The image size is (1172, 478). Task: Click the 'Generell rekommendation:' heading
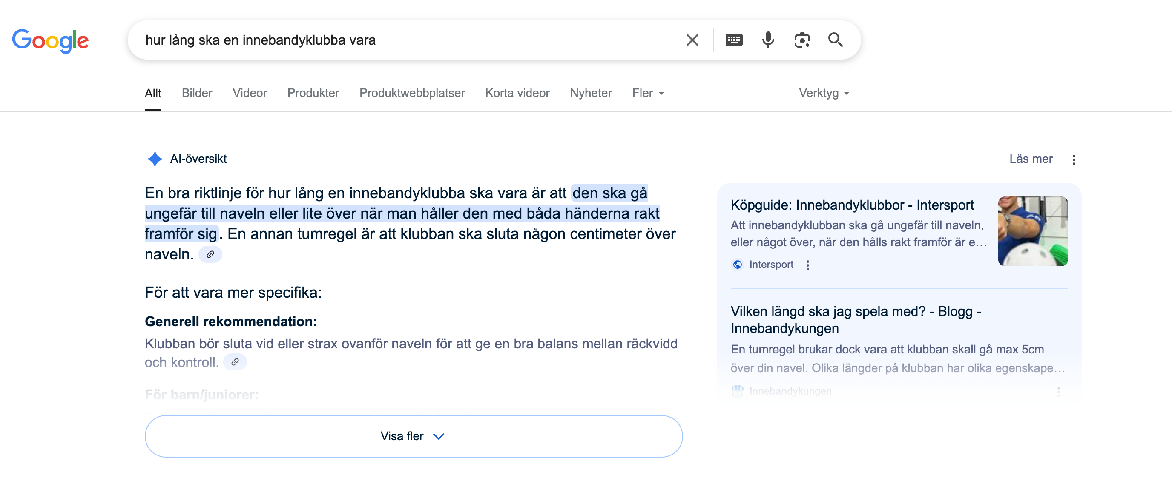coord(231,321)
